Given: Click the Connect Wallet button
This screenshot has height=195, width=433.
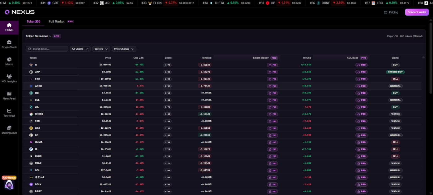Looking at the screenshot, I should 417,12.
